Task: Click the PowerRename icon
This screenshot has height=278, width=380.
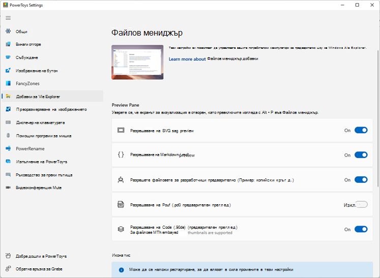Action: 8,148
